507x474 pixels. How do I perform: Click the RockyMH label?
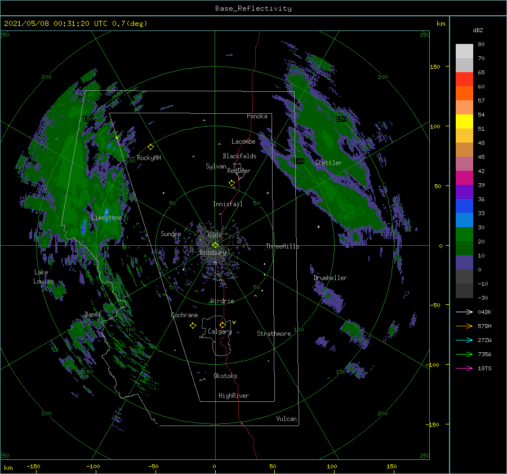(149, 158)
